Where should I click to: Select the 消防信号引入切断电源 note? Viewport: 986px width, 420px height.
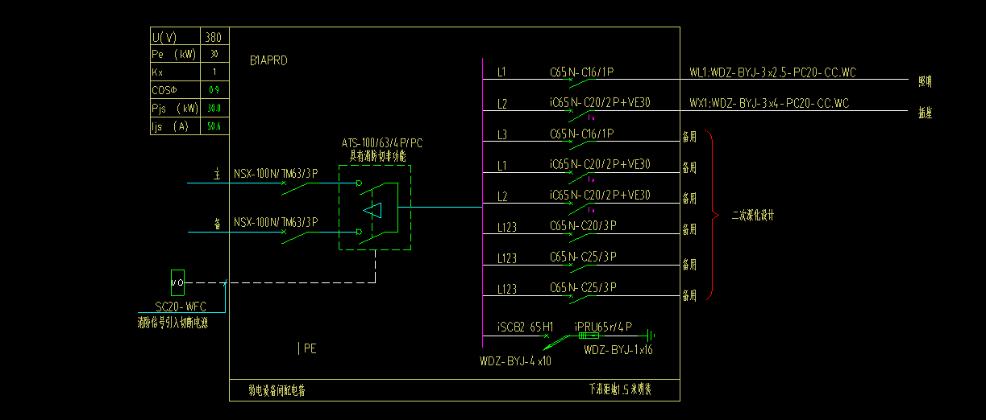[173, 323]
